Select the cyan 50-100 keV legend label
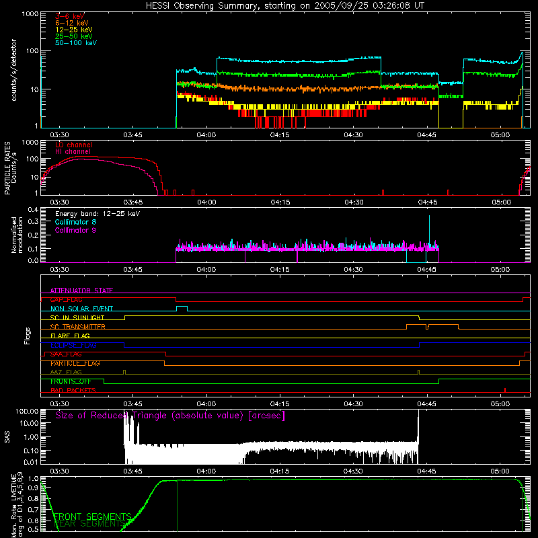 pos(76,43)
